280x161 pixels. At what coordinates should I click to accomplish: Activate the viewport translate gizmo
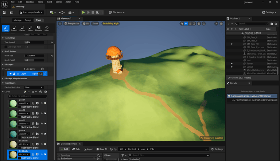click(x=186, y=24)
